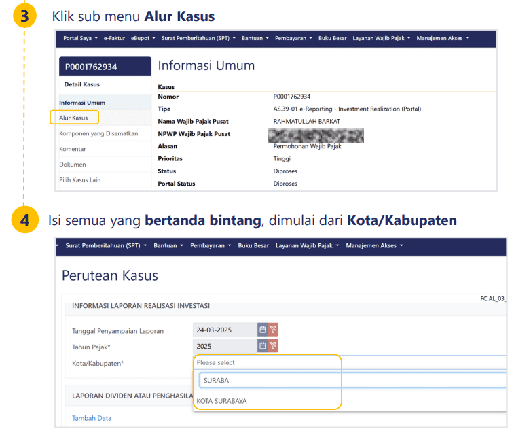Expand Surat Pemberitahuan (SPT) in Perutean Kasus navbar
Image resolution: width=512 pixels, height=431 pixels.
[x=106, y=245]
